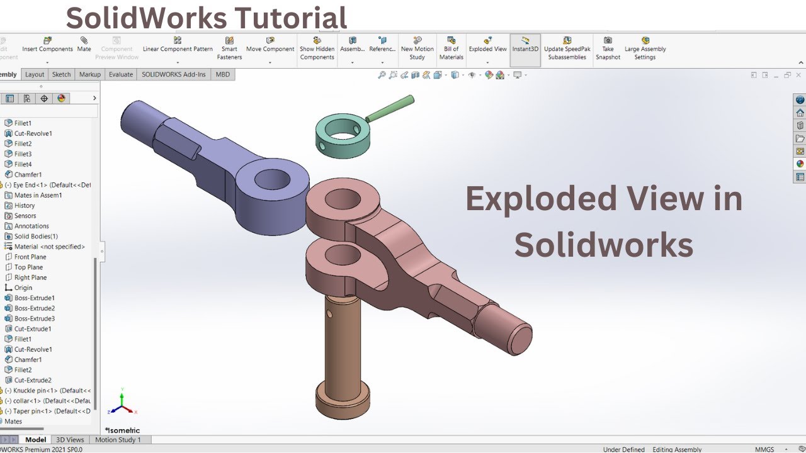Open the Linear Component Pattern tool
This screenshot has height=453, width=806.
click(178, 45)
